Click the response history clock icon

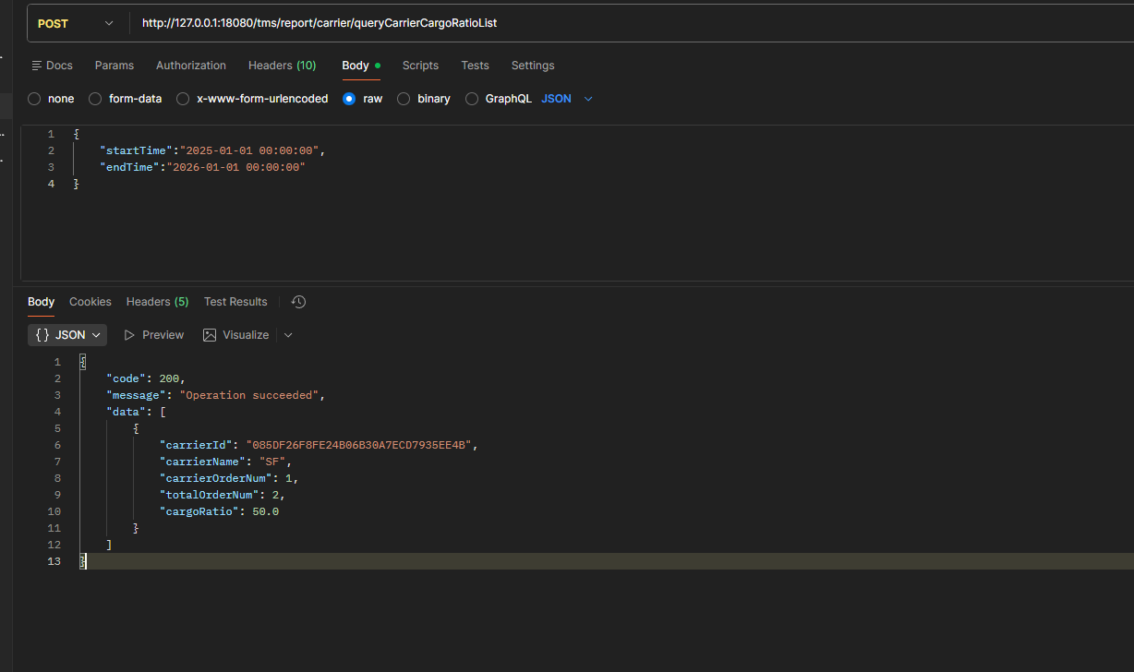click(298, 302)
